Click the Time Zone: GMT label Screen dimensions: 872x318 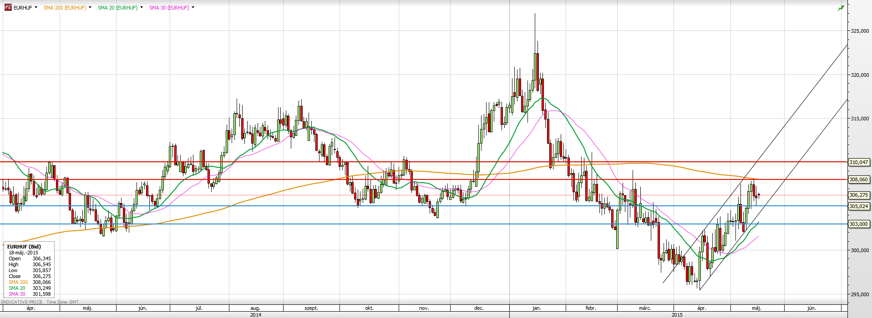coord(62,302)
